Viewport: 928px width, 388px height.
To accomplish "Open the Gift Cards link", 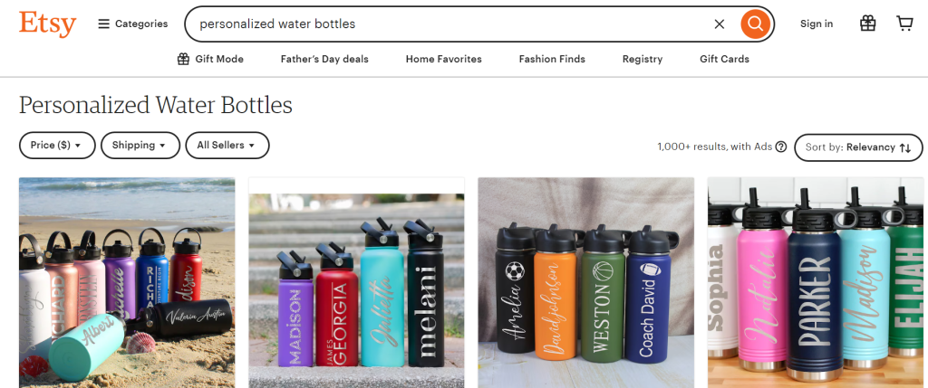I will [724, 59].
